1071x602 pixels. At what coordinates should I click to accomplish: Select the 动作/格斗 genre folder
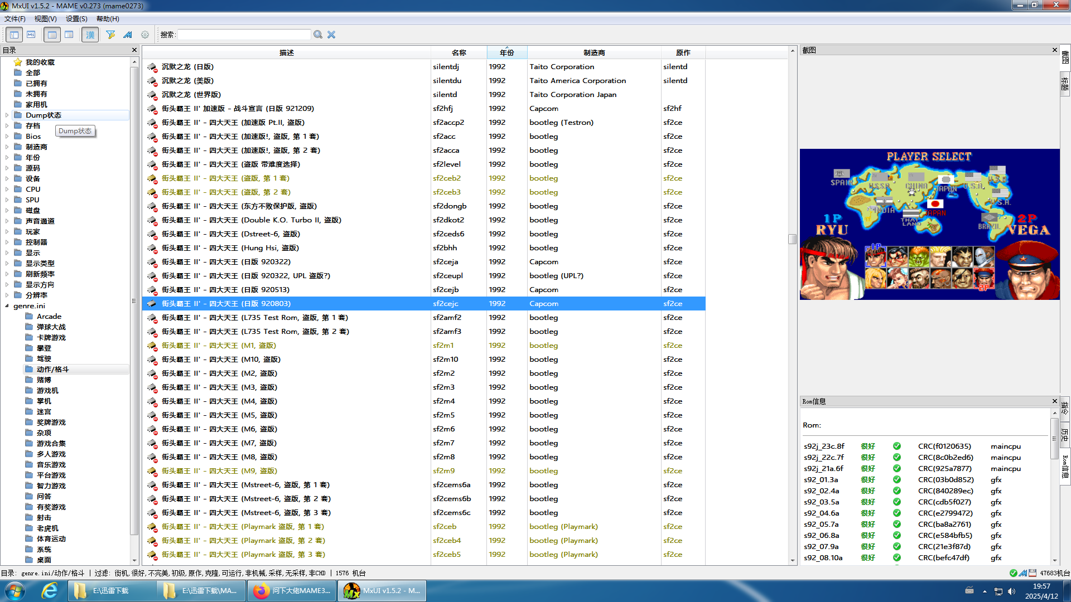52,369
